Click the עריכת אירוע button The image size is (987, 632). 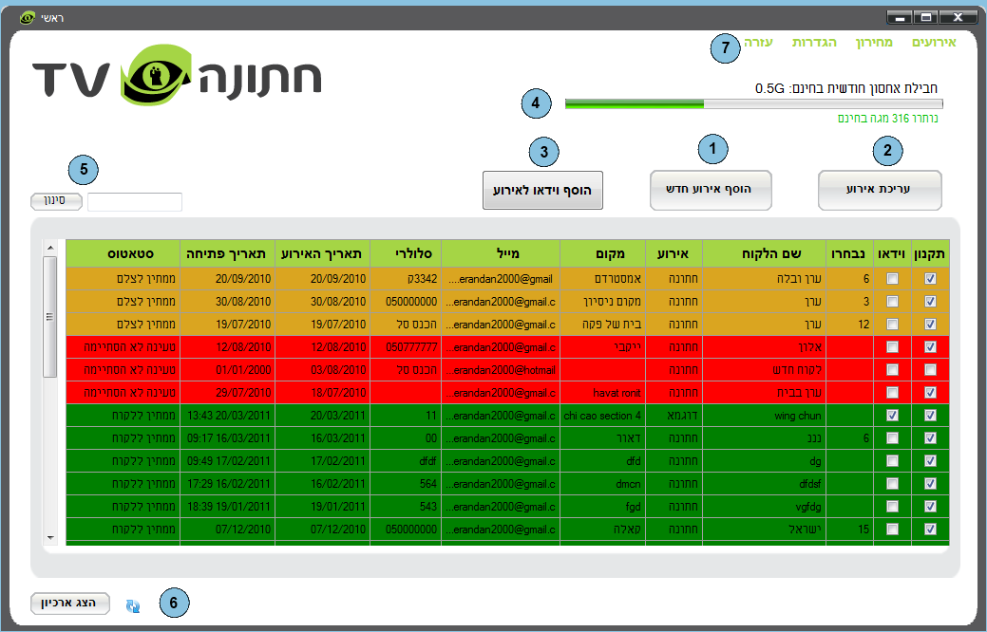pyautogui.click(x=879, y=190)
